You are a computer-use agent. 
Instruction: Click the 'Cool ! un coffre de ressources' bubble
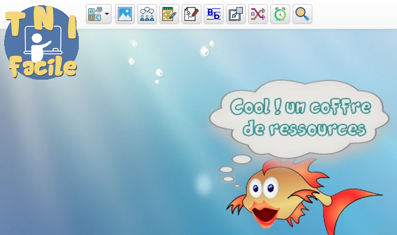point(300,117)
